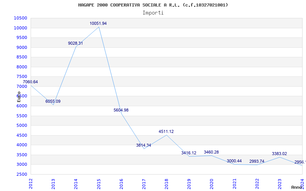Click y-axis value 2500
The image size is (306, 191).
(21, 174)
